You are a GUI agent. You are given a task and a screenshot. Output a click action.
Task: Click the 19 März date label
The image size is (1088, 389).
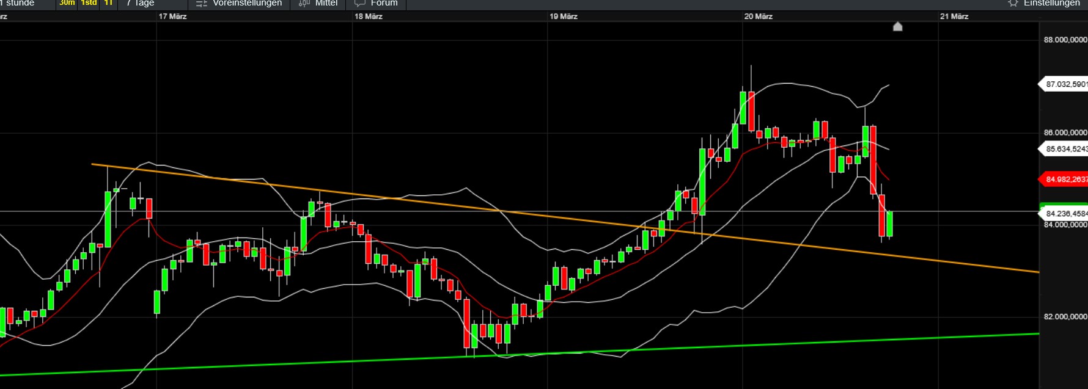point(563,16)
